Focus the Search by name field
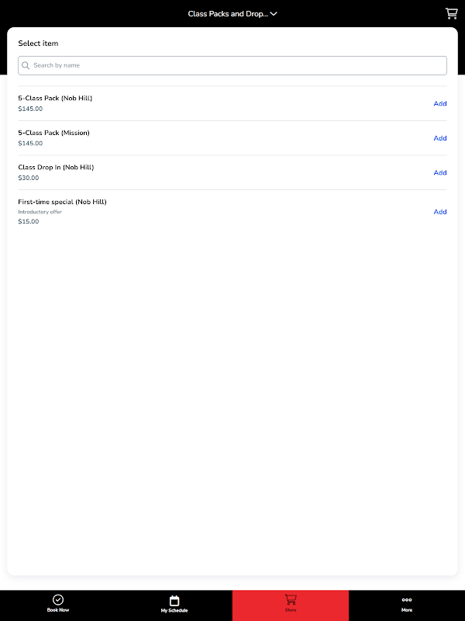 [236, 66]
